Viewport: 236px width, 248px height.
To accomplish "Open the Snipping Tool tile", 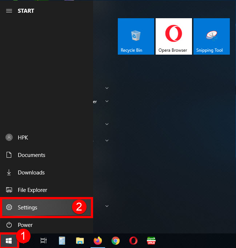I will tap(211, 36).
